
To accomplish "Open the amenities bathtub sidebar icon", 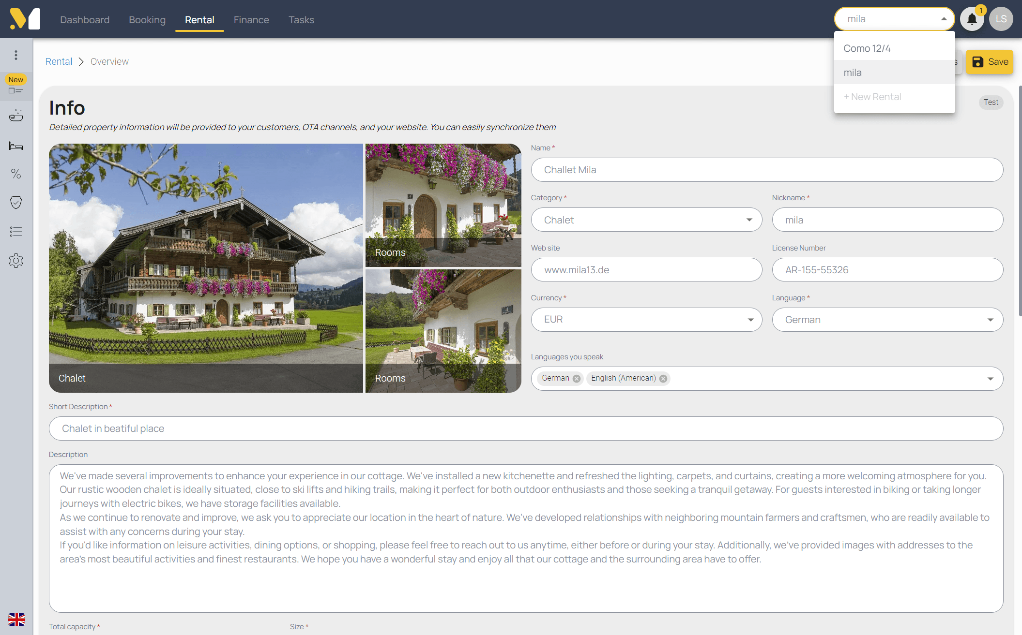I will [x=16, y=116].
